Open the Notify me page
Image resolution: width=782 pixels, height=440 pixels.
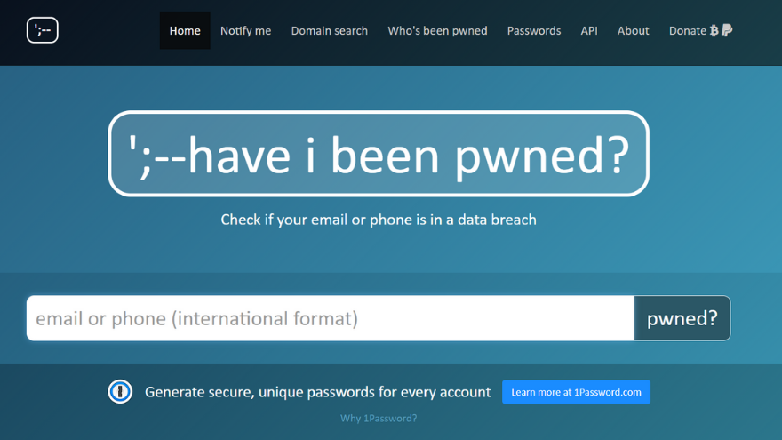246,30
